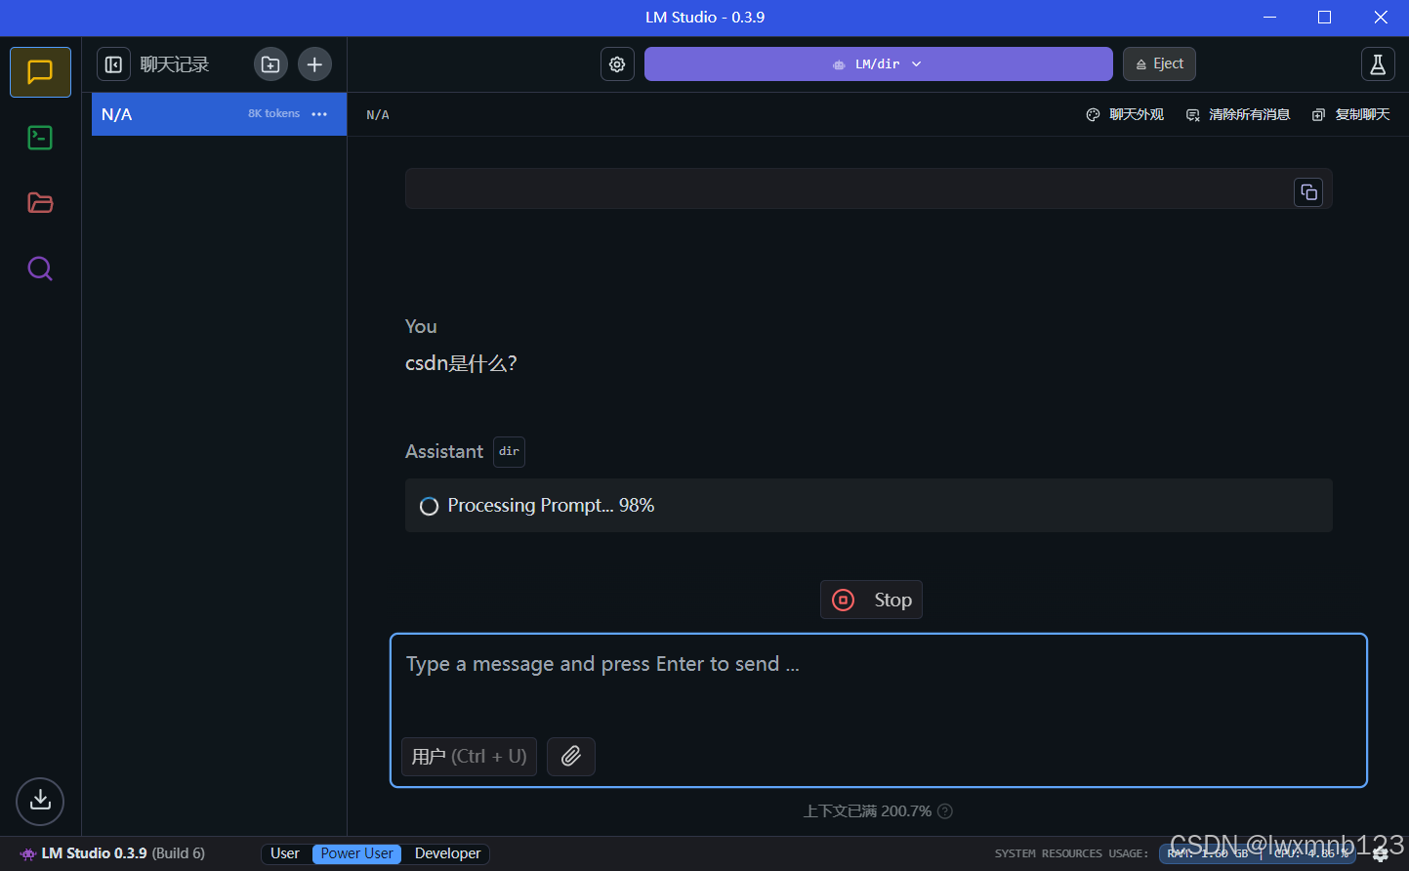Viewport: 1409px width, 871px height.
Task: Eject the loaded model
Action: pyautogui.click(x=1159, y=64)
